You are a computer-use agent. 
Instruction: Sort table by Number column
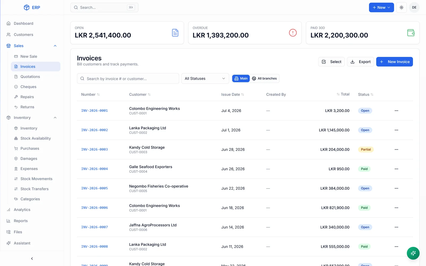click(x=90, y=94)
